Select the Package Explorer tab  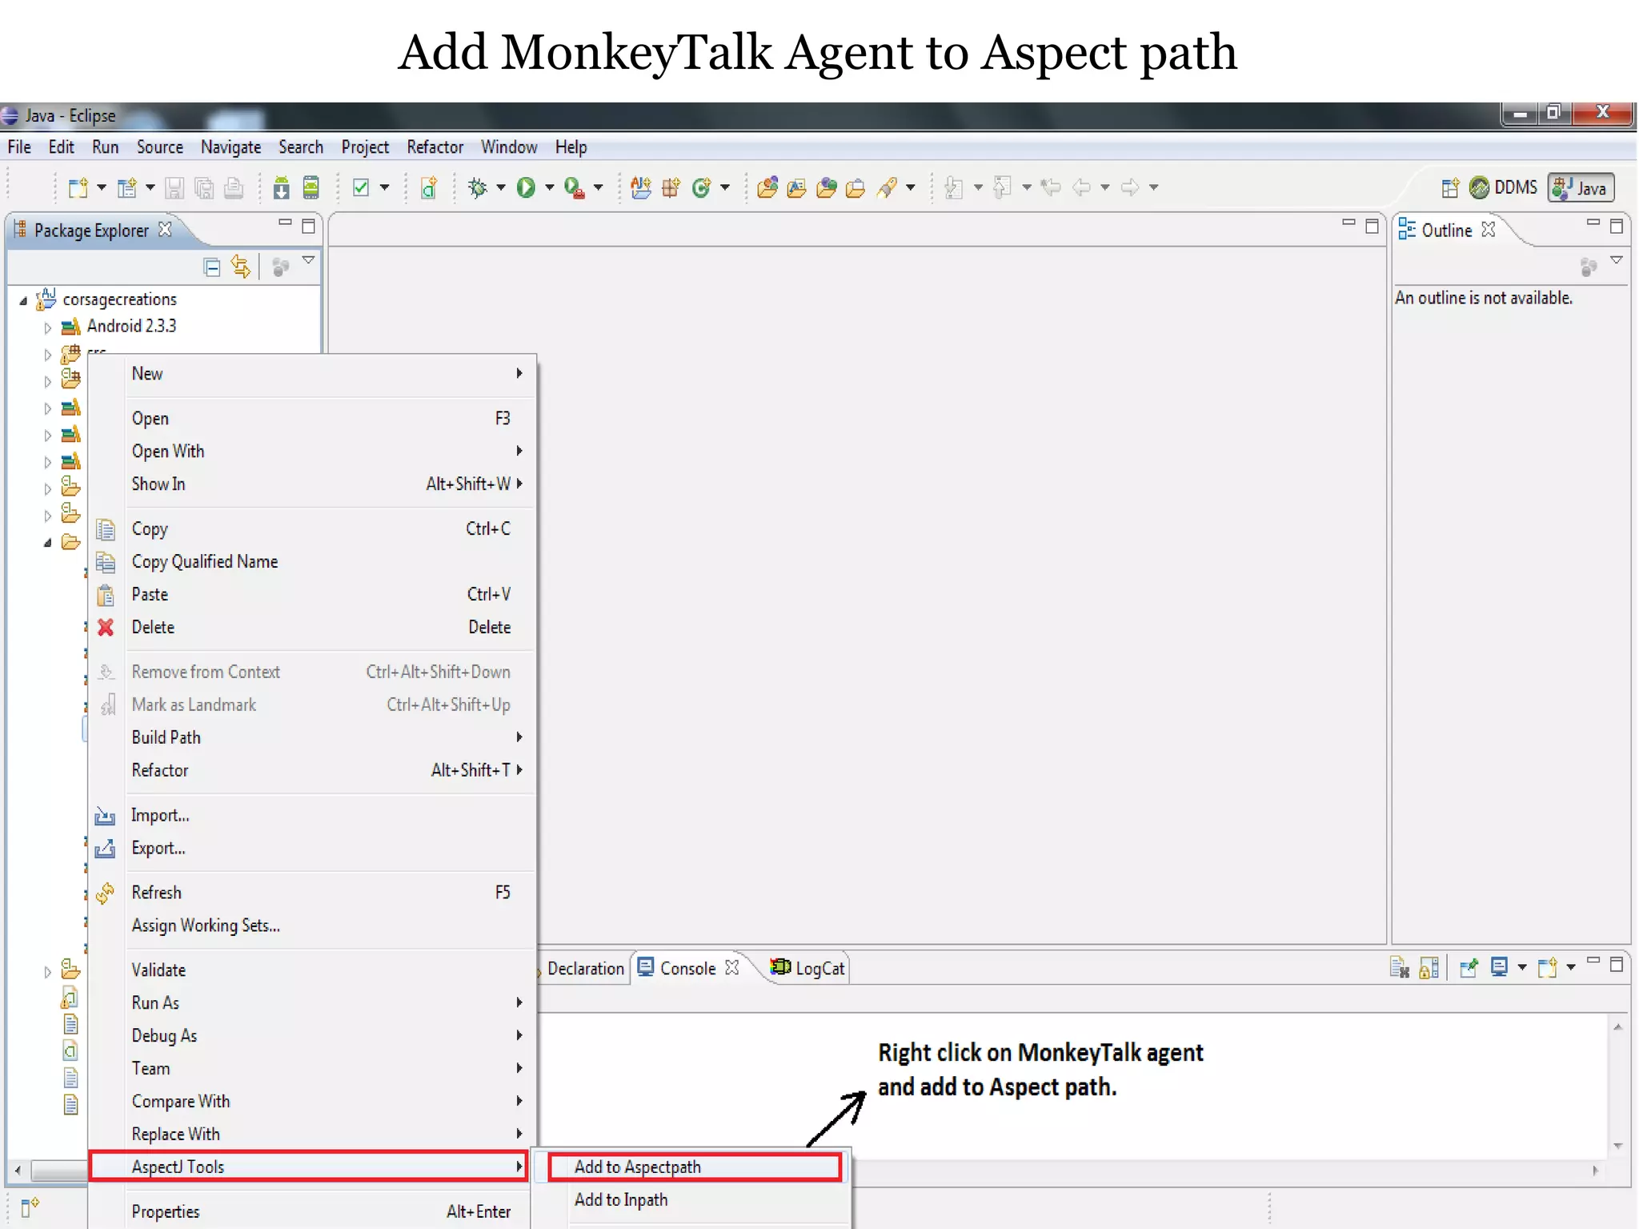pyautogui.click(x=91, y=231)
